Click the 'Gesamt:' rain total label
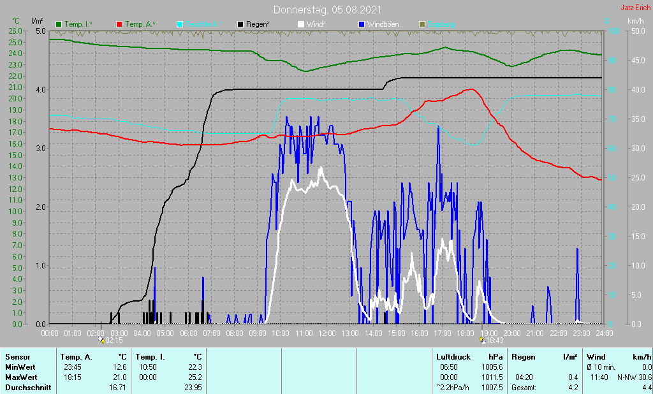Image resolution: width=653 pixels, height=394 pixels. click(524, 388)
